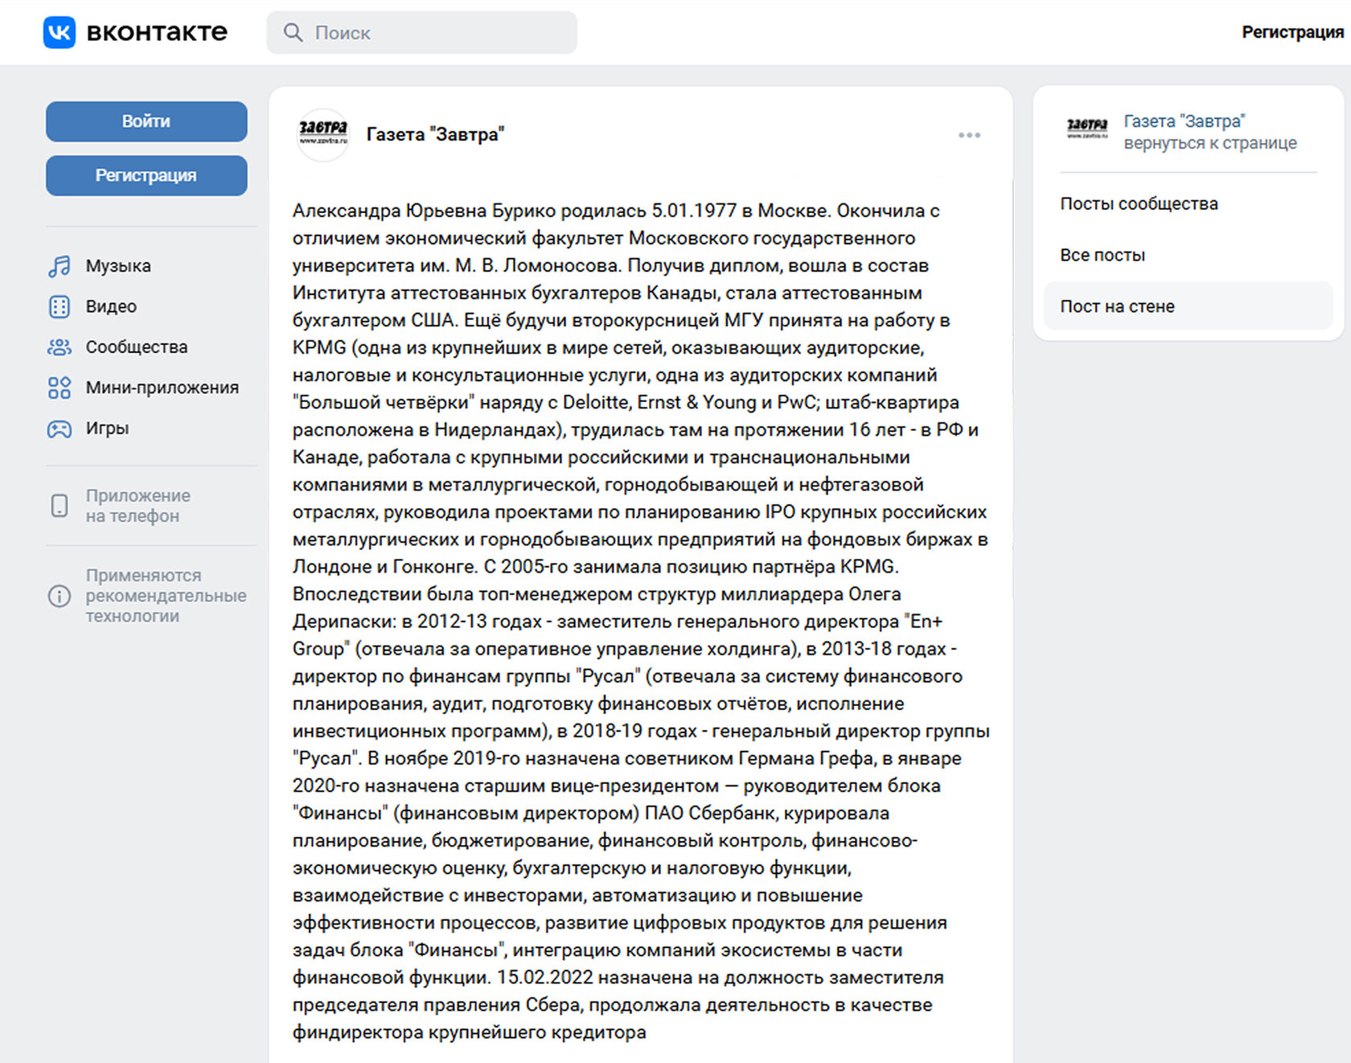Click вернуться к странице link
This screenshot has width=1351, height=1063.
pyautogui.click(x=1210, y=143)
